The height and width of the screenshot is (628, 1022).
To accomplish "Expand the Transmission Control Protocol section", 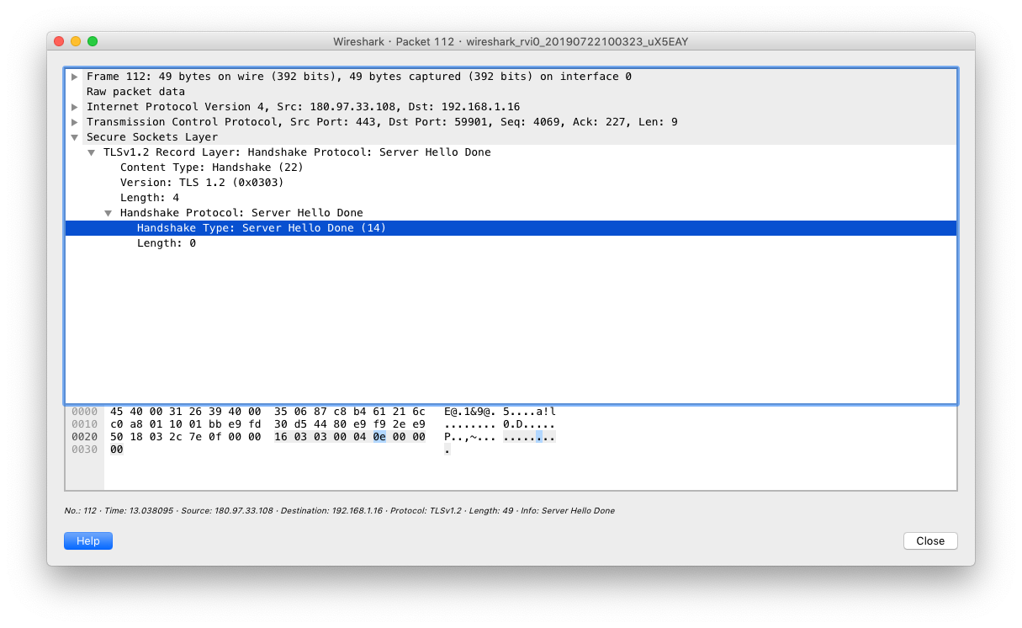I will tap(75, 122).
